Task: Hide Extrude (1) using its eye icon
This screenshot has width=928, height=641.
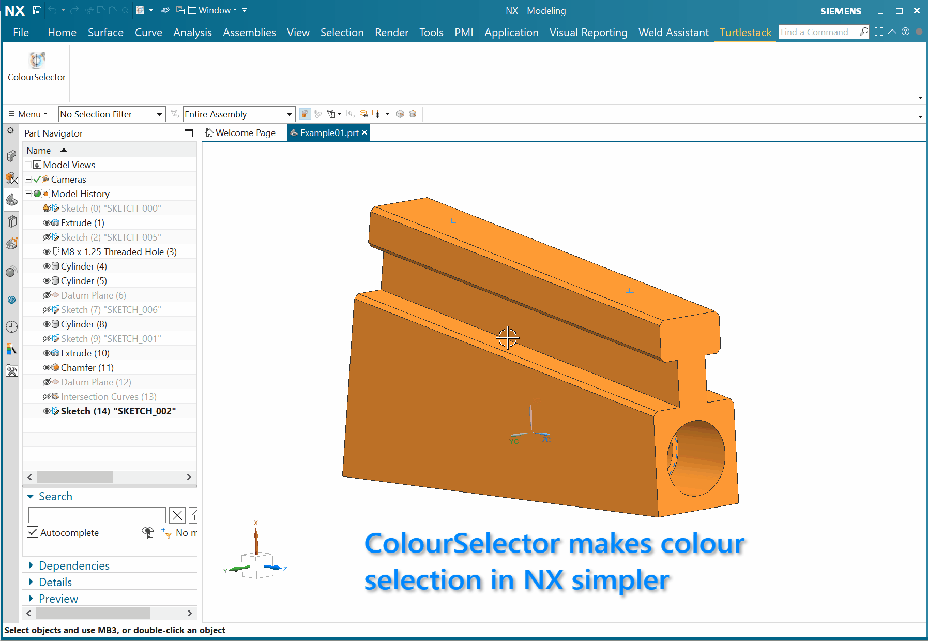Action: (x=47, y=223)
